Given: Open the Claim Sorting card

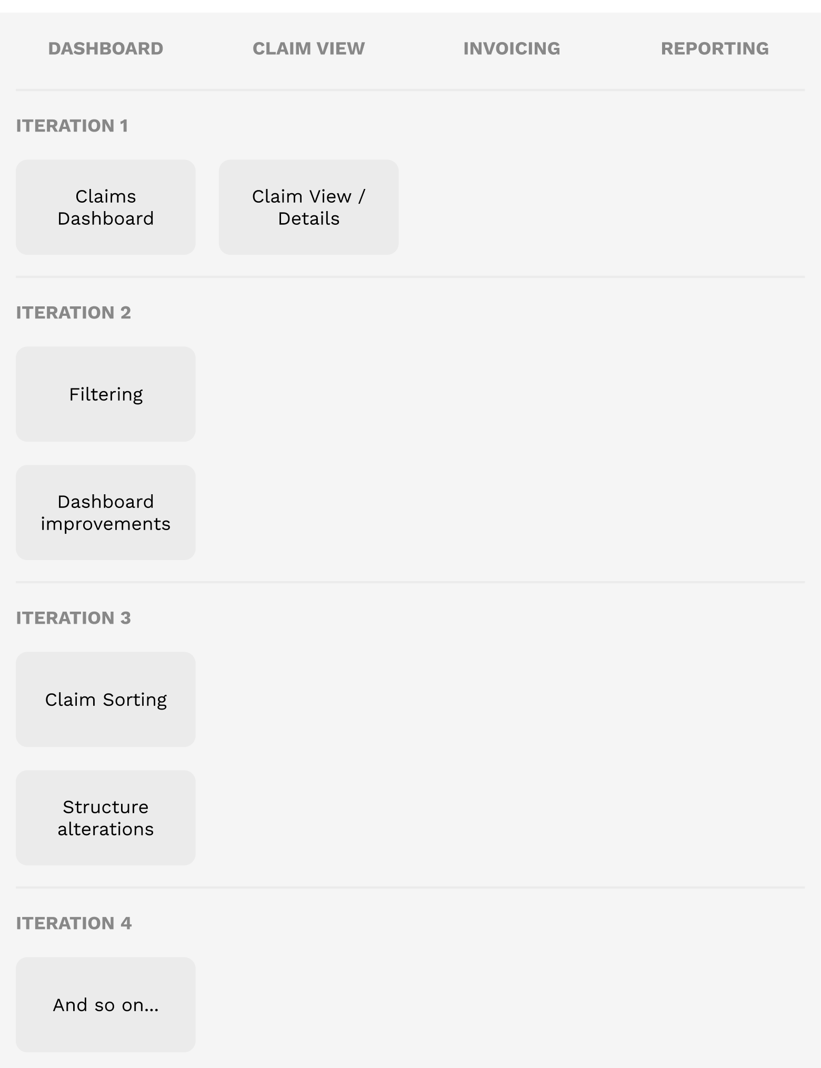Looking at the screenshot, I should [x=106, y=700].
